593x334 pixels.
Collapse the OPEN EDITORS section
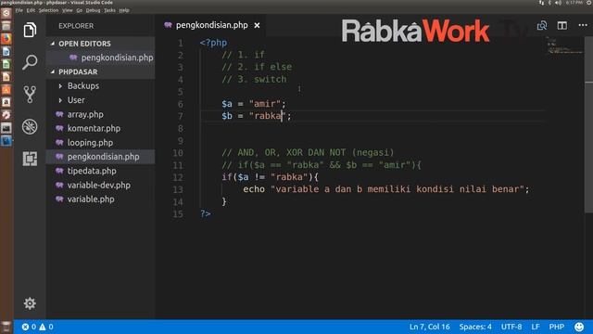click(x=53, y=44)
